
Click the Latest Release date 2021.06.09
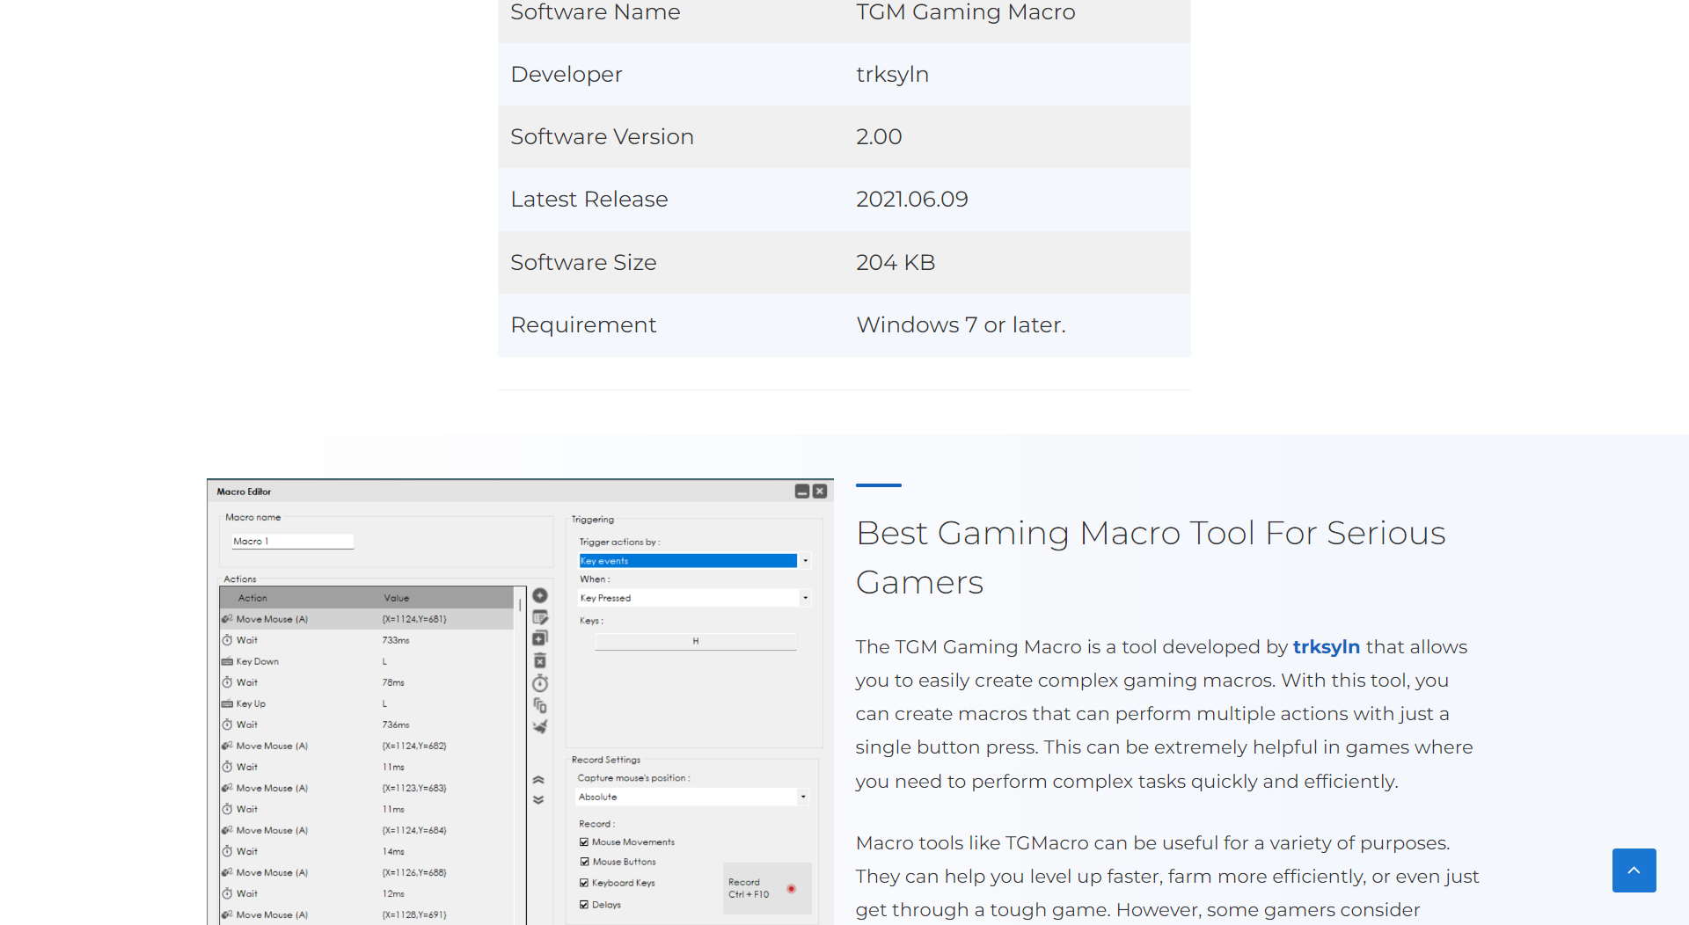(x=911, y=200)
